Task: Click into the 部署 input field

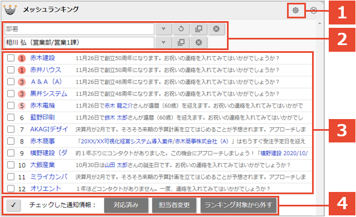Action: [x=79, y=29]
